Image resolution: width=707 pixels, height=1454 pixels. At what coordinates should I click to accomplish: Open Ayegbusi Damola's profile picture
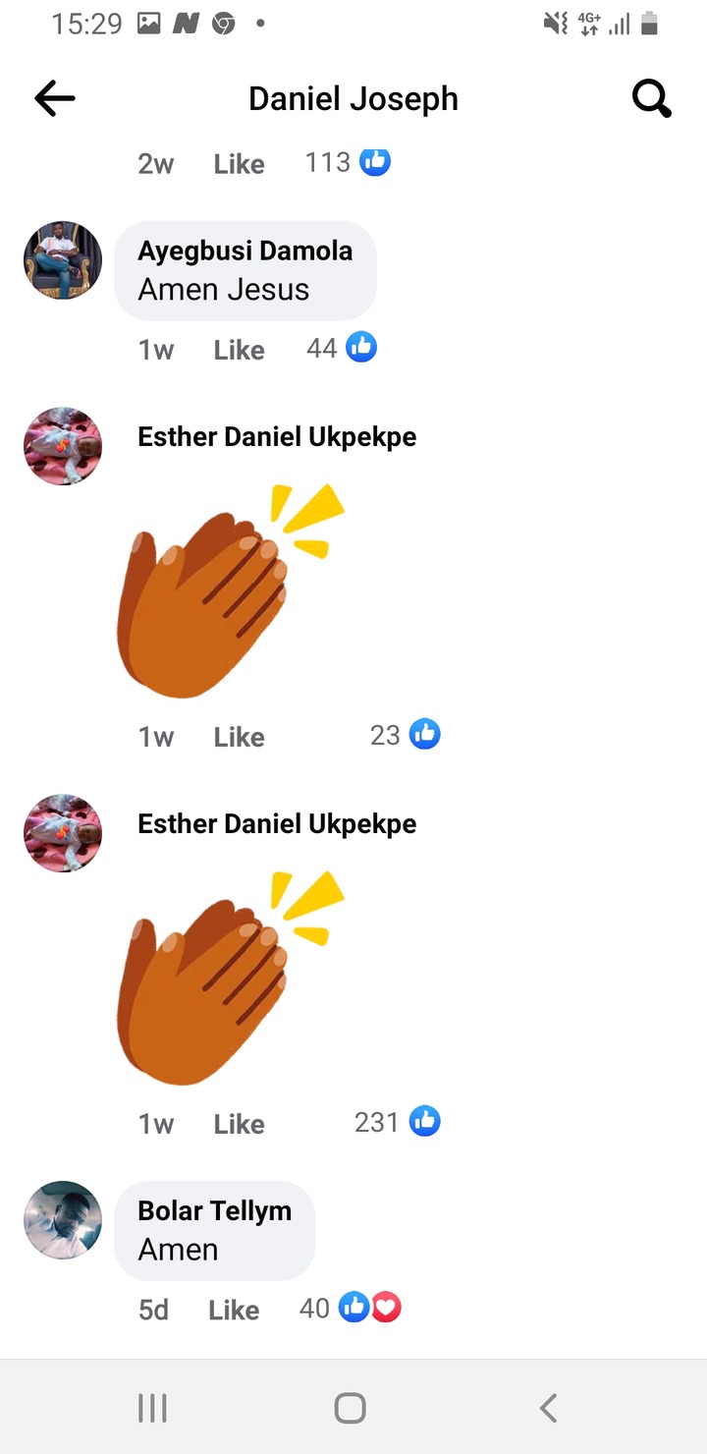[63, 260]
